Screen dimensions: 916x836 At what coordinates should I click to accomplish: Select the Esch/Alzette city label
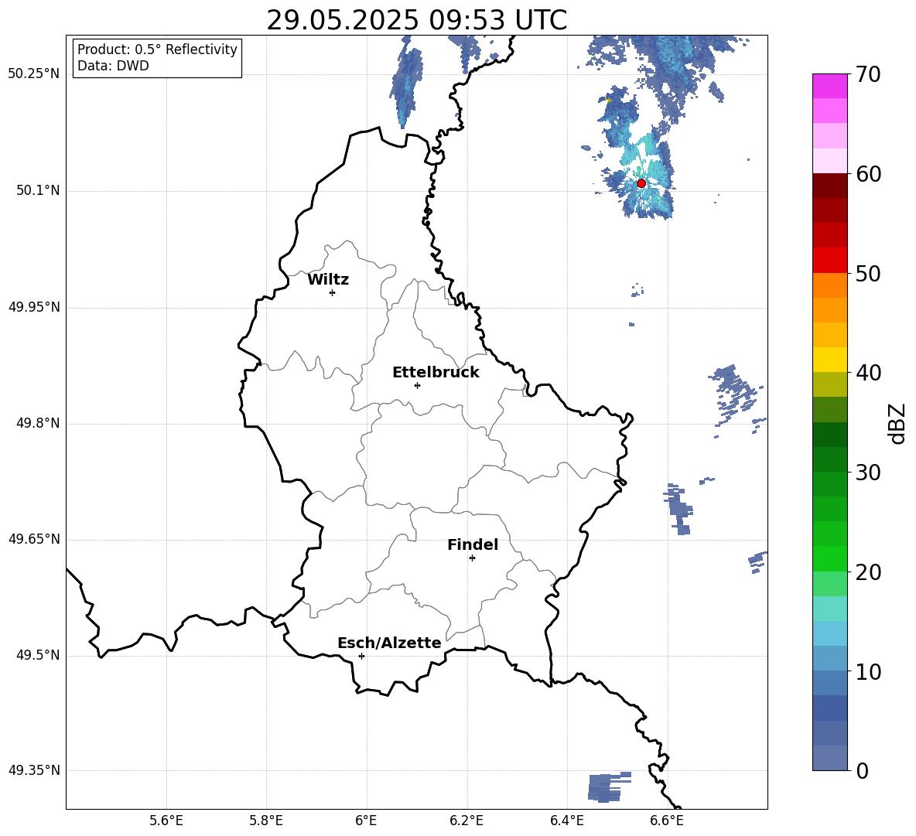pos(389,643)
